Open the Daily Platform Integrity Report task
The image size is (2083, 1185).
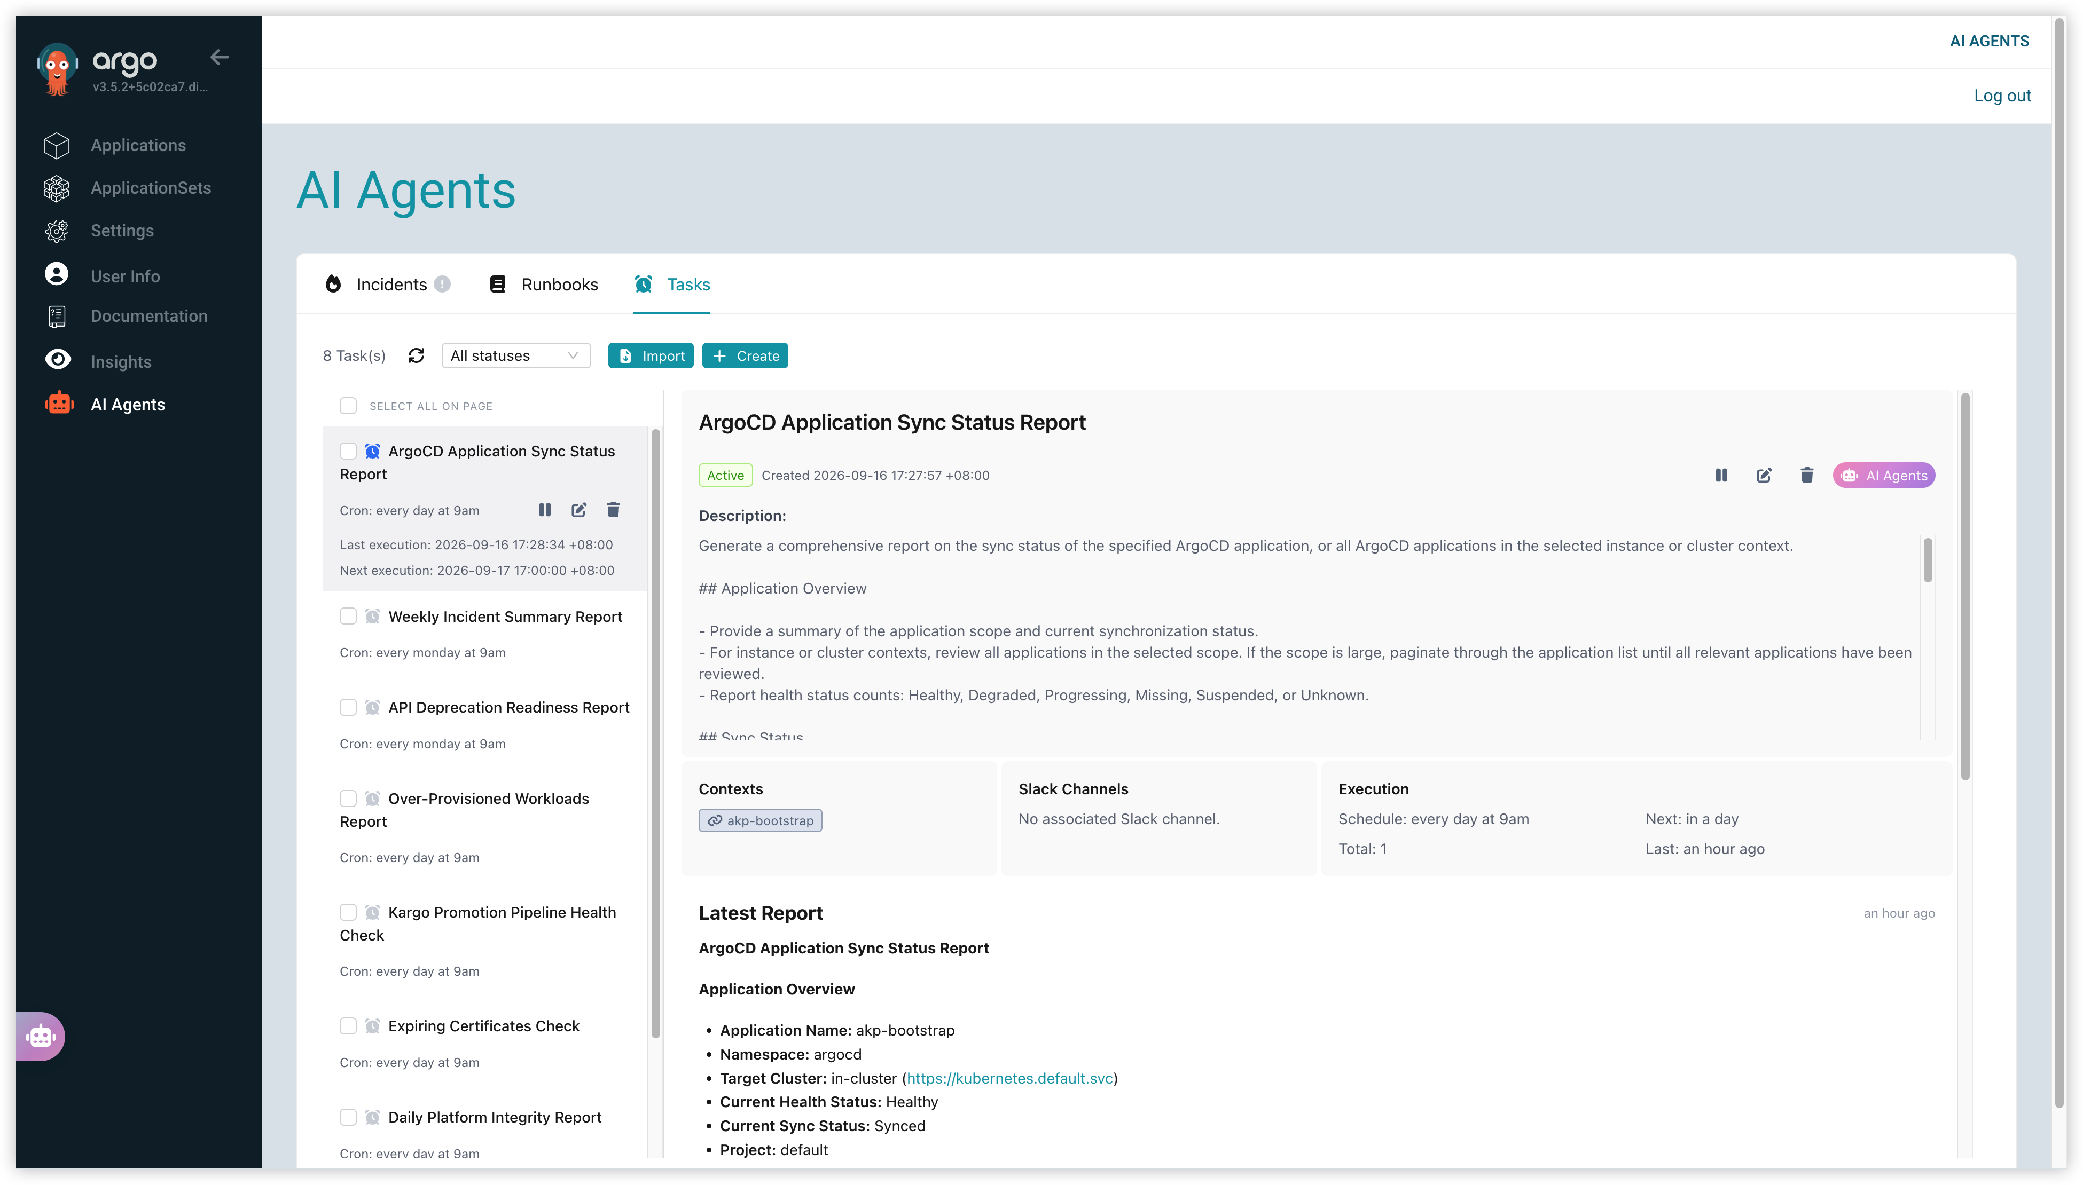[x=494, y=1117]
